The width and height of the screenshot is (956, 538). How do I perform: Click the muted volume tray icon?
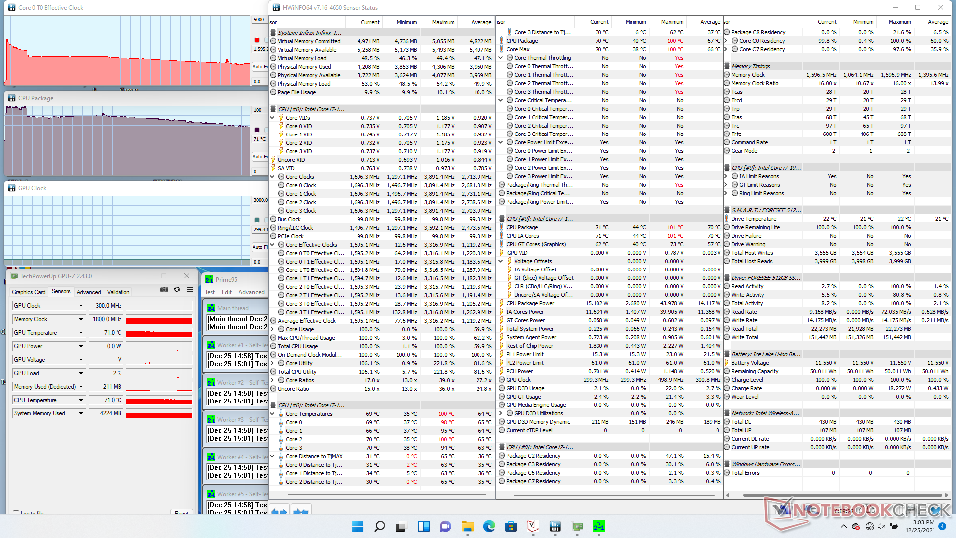pos(881,526)
